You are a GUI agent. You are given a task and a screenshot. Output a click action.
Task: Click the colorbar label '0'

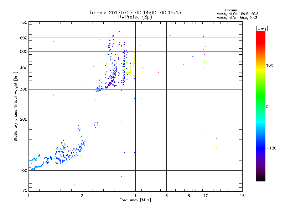267,107
